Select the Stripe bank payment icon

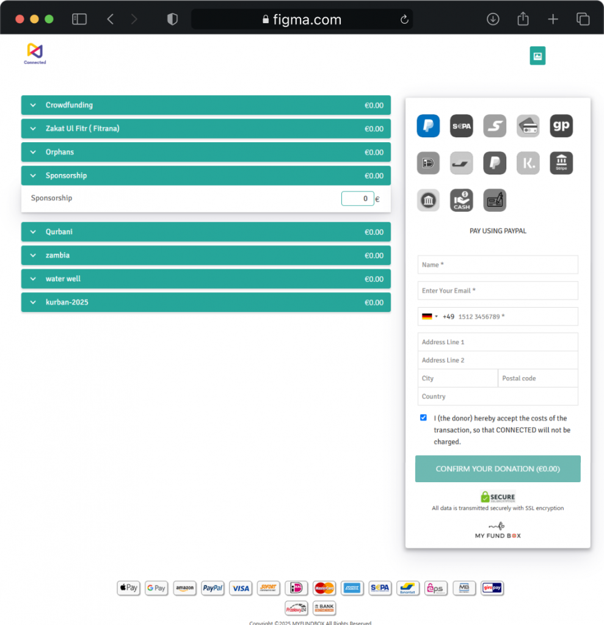tap(561, 163)
